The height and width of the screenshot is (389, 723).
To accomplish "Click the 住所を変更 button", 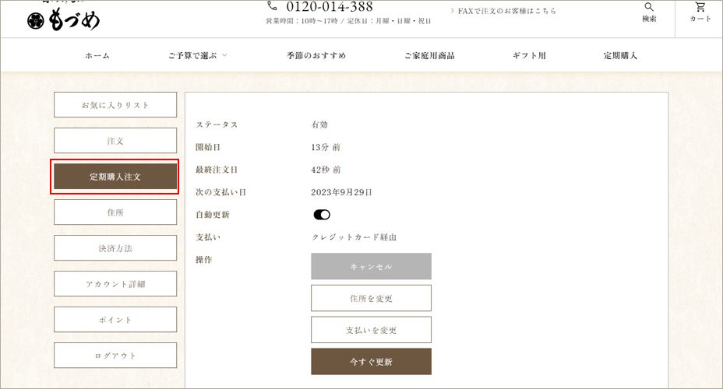I will tap(371, 298).
